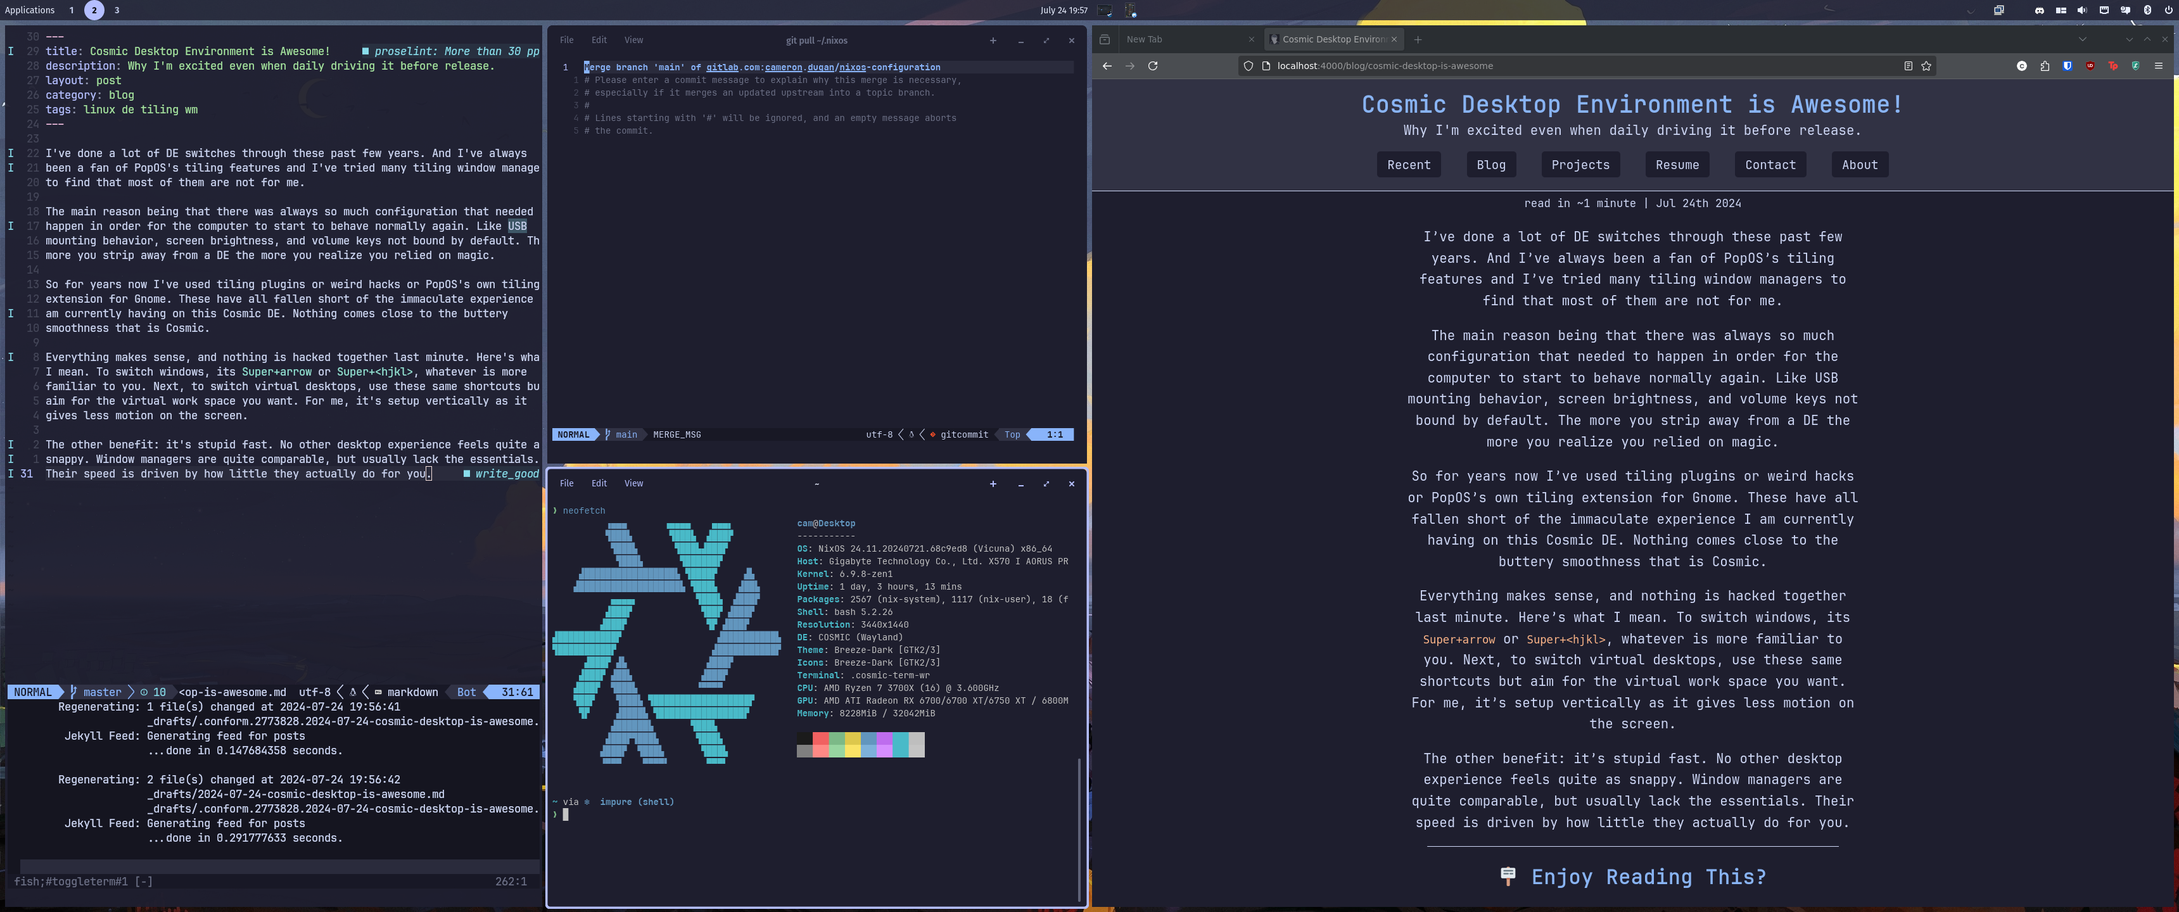Open the uBlock Origin extension icon
Viewport: 2179px width, 912px height.
pyautogui.click(x=2090, y=67)
